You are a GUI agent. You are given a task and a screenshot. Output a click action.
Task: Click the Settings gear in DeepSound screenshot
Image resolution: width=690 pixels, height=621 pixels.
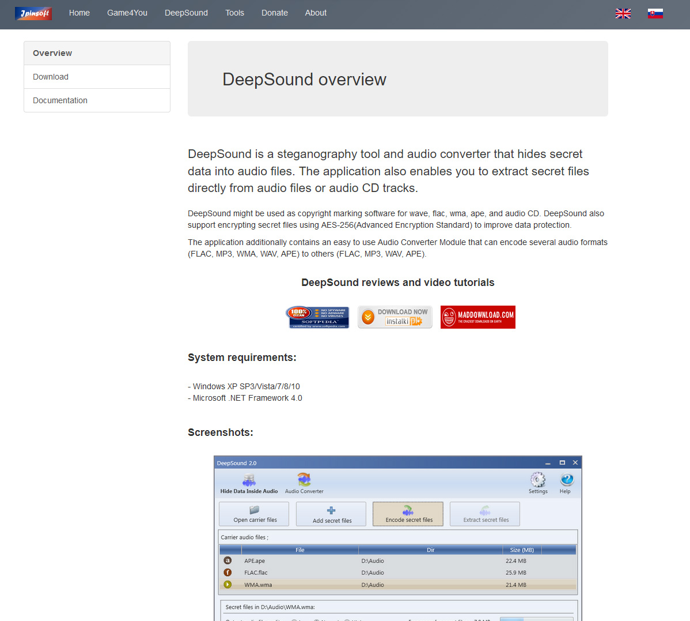tap(538, 480)
